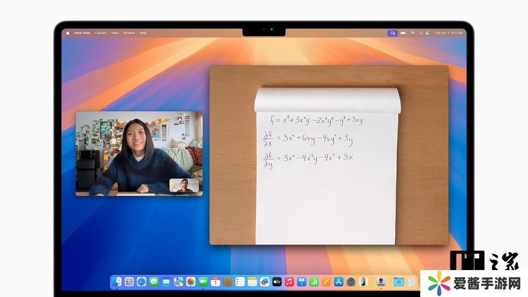Open System Settings from dock
The height and width of the screenshot is (297, 528).
(351, 281)
